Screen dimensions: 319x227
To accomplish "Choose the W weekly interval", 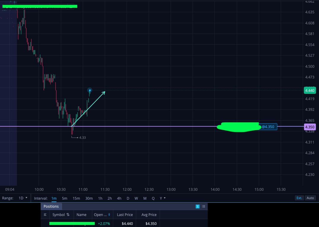I will coord(136,198).
